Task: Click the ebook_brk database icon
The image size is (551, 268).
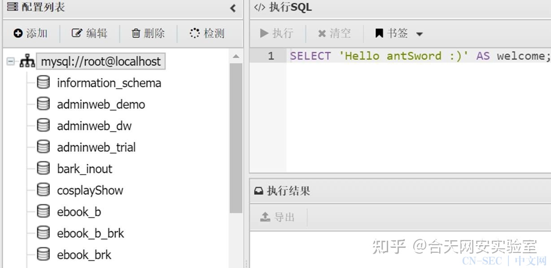Action: pyautogui.click(x=43, y=255)
